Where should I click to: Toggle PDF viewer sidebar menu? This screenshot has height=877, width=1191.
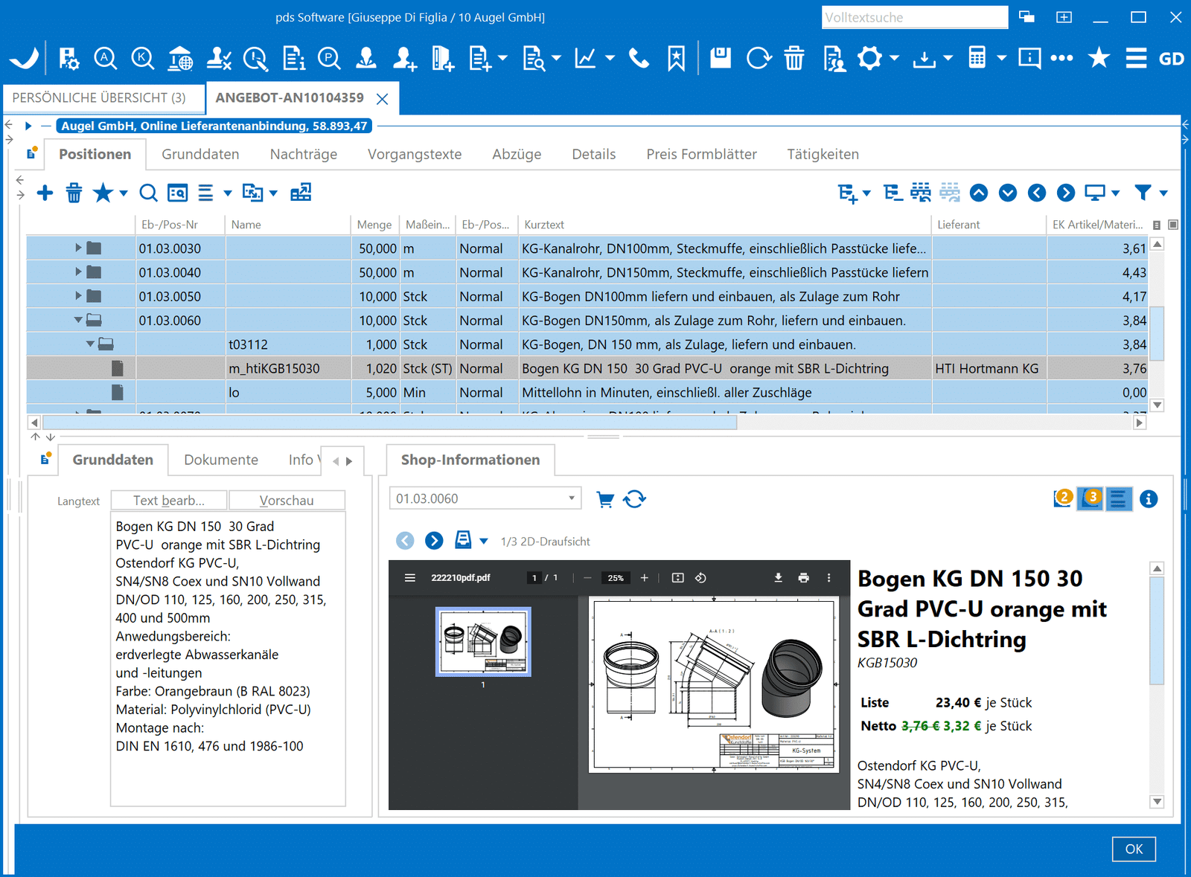point(409,578)
